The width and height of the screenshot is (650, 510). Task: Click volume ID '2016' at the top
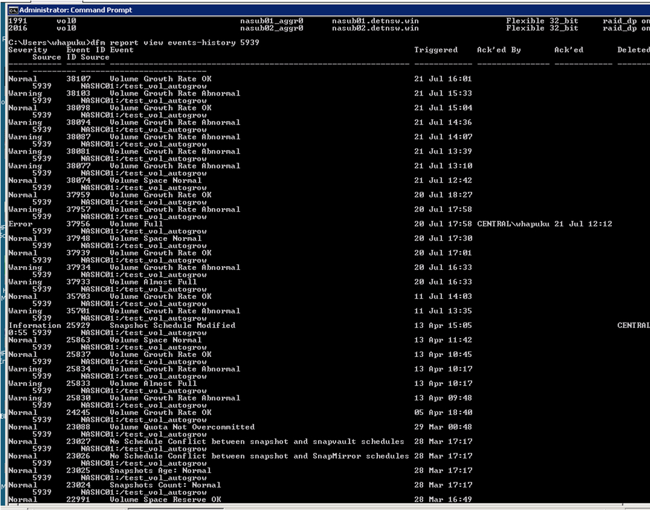pos(18,28)
